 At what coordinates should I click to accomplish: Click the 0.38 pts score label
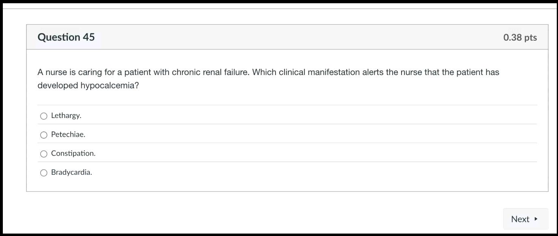tap(520, 37)
